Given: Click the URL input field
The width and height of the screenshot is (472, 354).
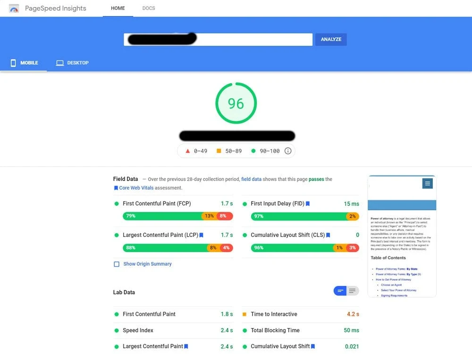Looking at the screenshot, I should click(x=218, y=40).
